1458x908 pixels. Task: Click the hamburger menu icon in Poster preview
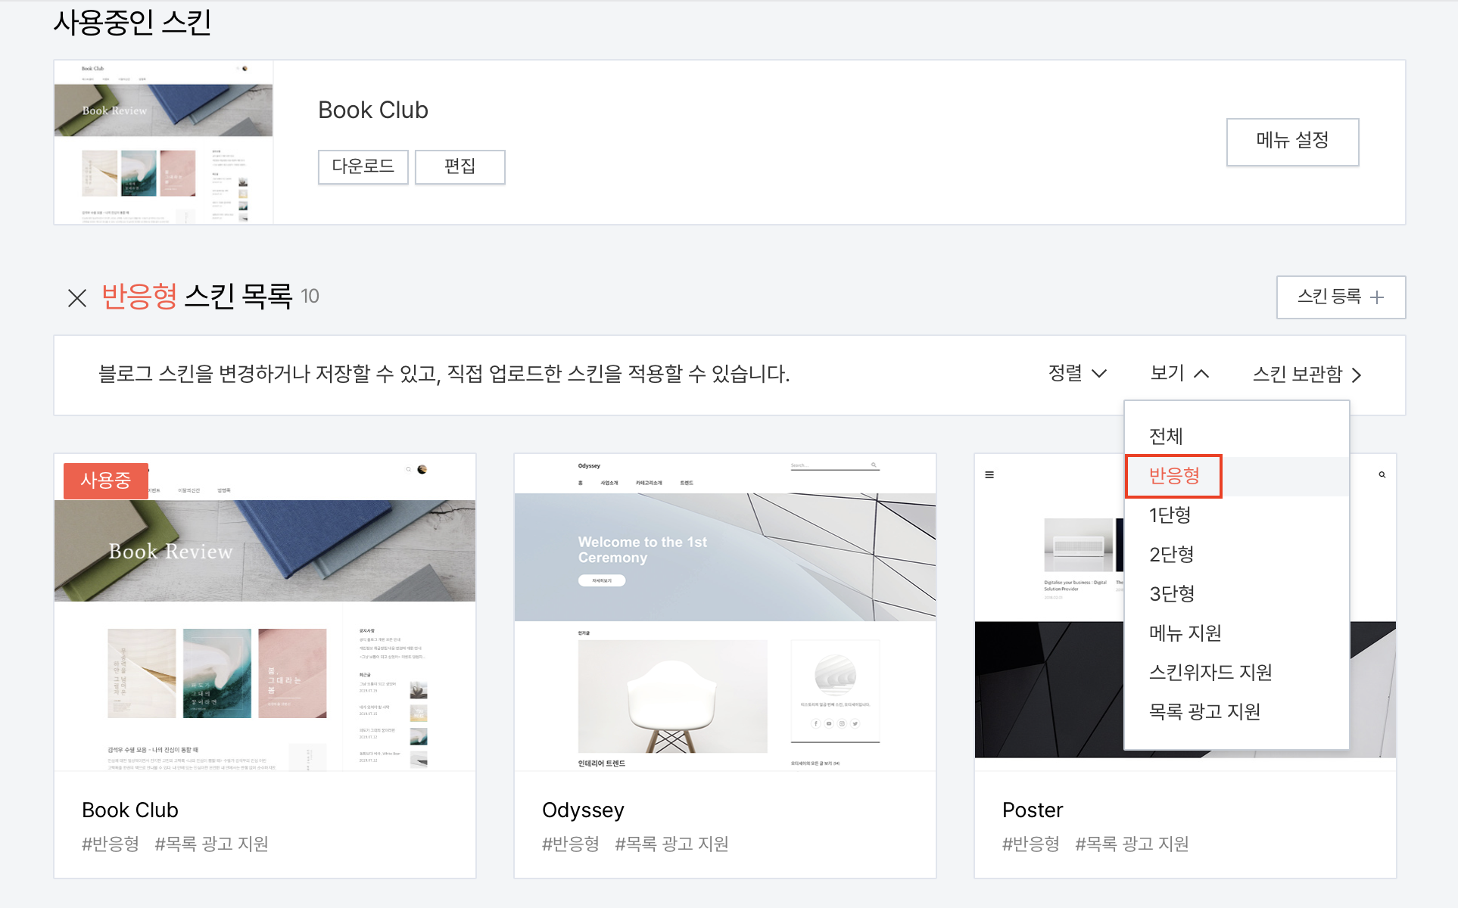point(989,474)
